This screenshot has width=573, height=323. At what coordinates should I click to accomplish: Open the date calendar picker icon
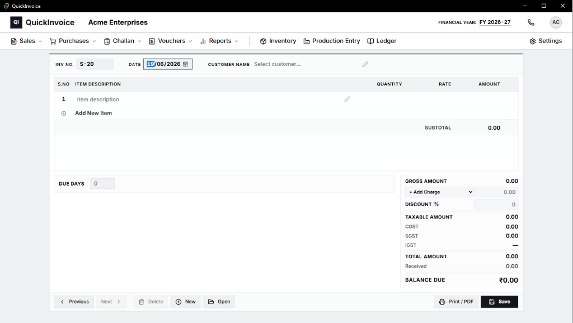tap(185, 64)
